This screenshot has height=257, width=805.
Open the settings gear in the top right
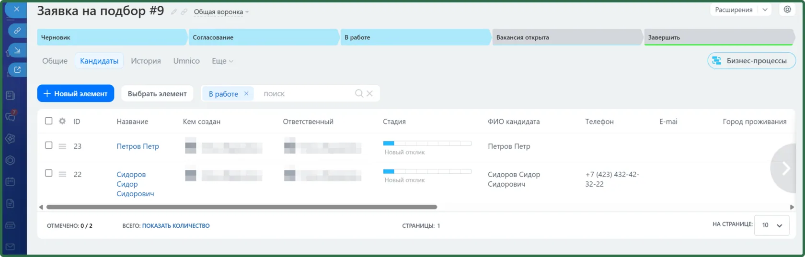click(x=787, y=10)
